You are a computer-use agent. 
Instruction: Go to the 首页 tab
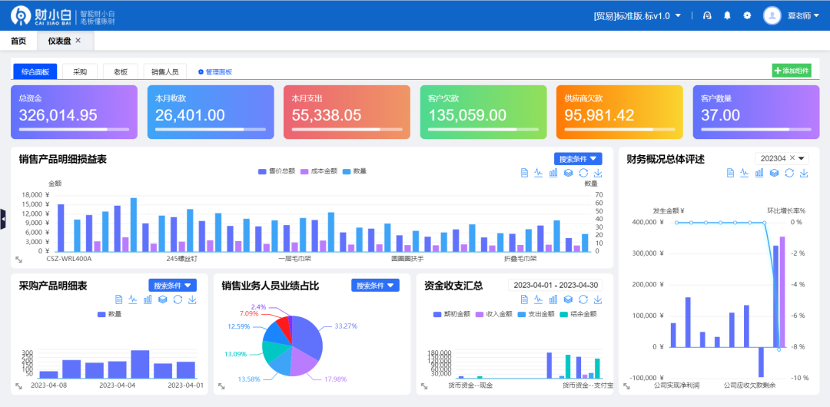pyautogui.click(x=18, y=41)
